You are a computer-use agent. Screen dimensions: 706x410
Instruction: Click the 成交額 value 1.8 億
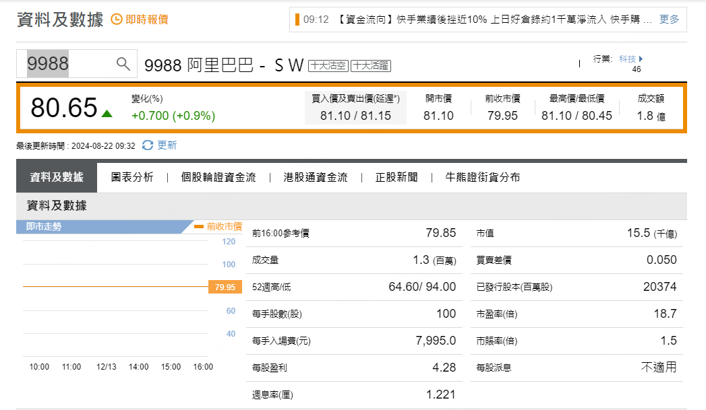click(x=651, y=116)
